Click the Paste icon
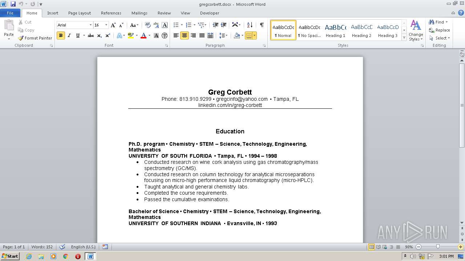This screenshot has width=465, height=261. 9,25
